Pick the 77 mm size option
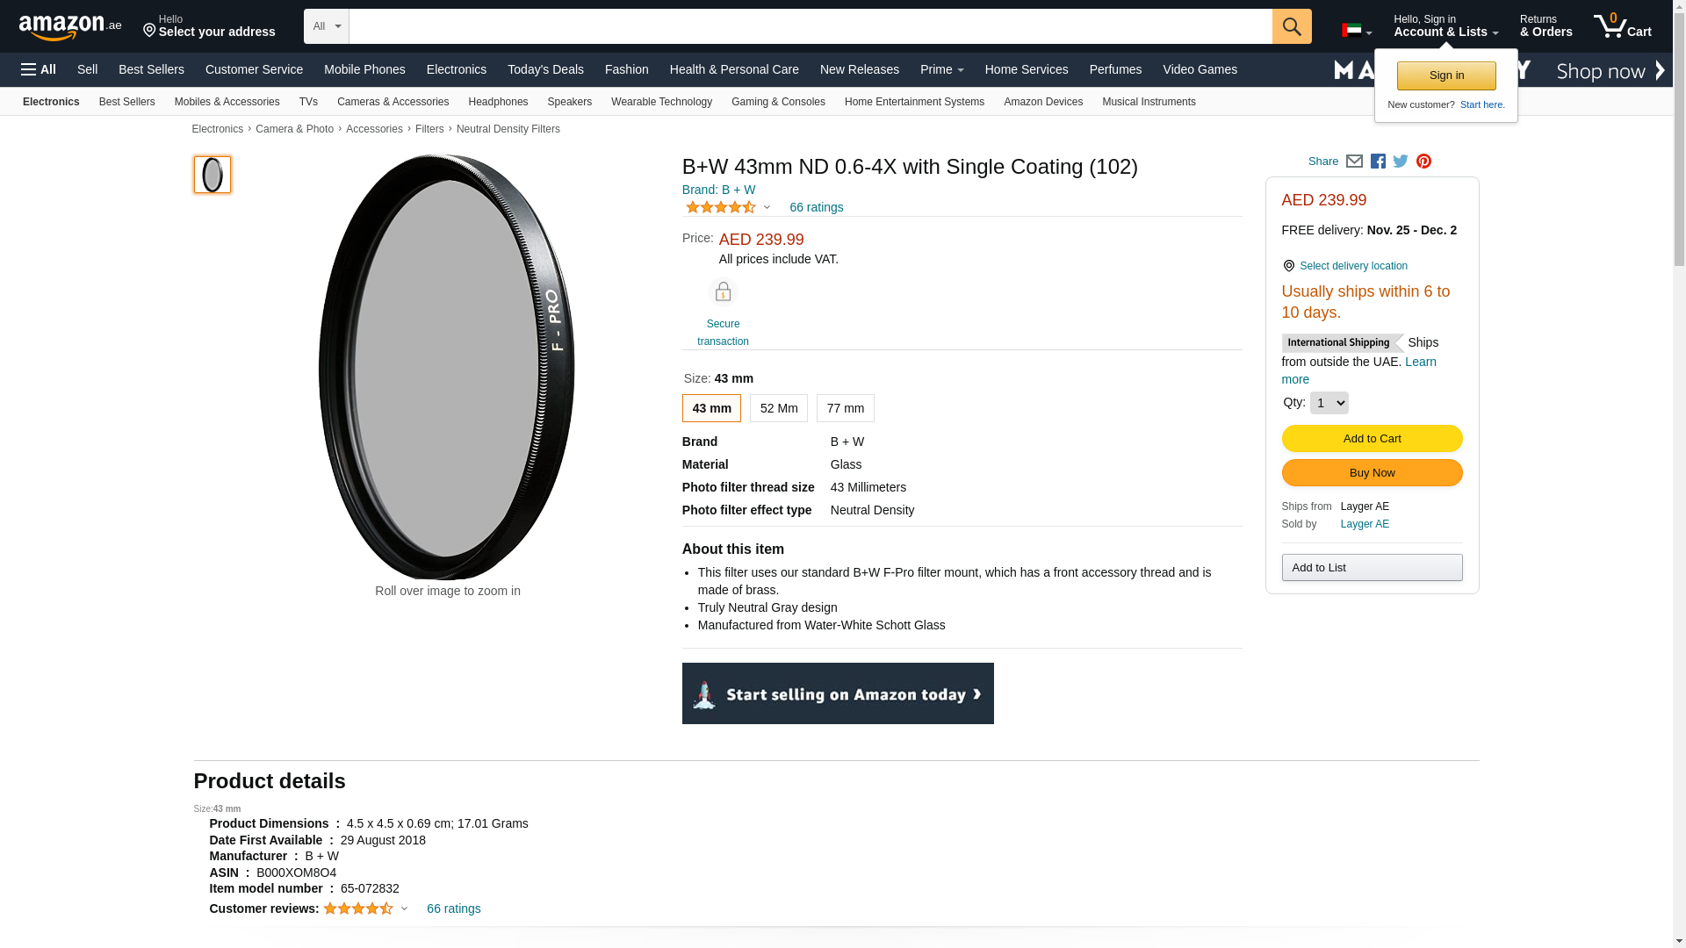The height and width of the screenshot is (948, 1686). (845, 408)
